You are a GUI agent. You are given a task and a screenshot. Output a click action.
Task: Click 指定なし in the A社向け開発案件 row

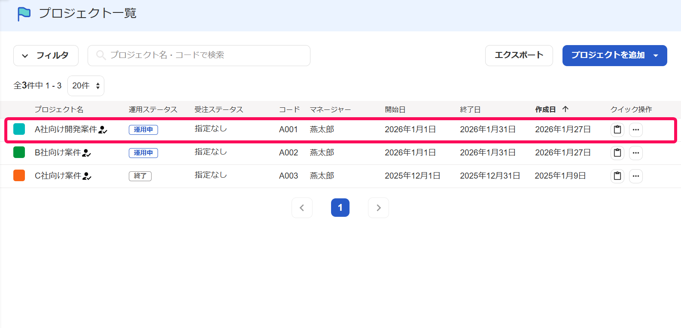(210, 128)
